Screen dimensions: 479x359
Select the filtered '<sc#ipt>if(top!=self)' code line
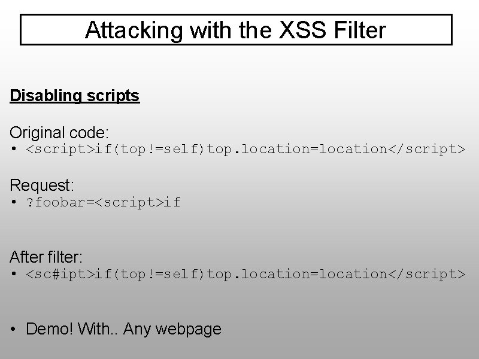tap(245, 274)
